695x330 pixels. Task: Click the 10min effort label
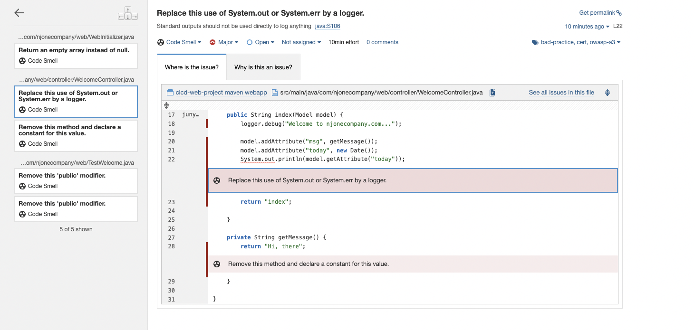coord(344,42)
